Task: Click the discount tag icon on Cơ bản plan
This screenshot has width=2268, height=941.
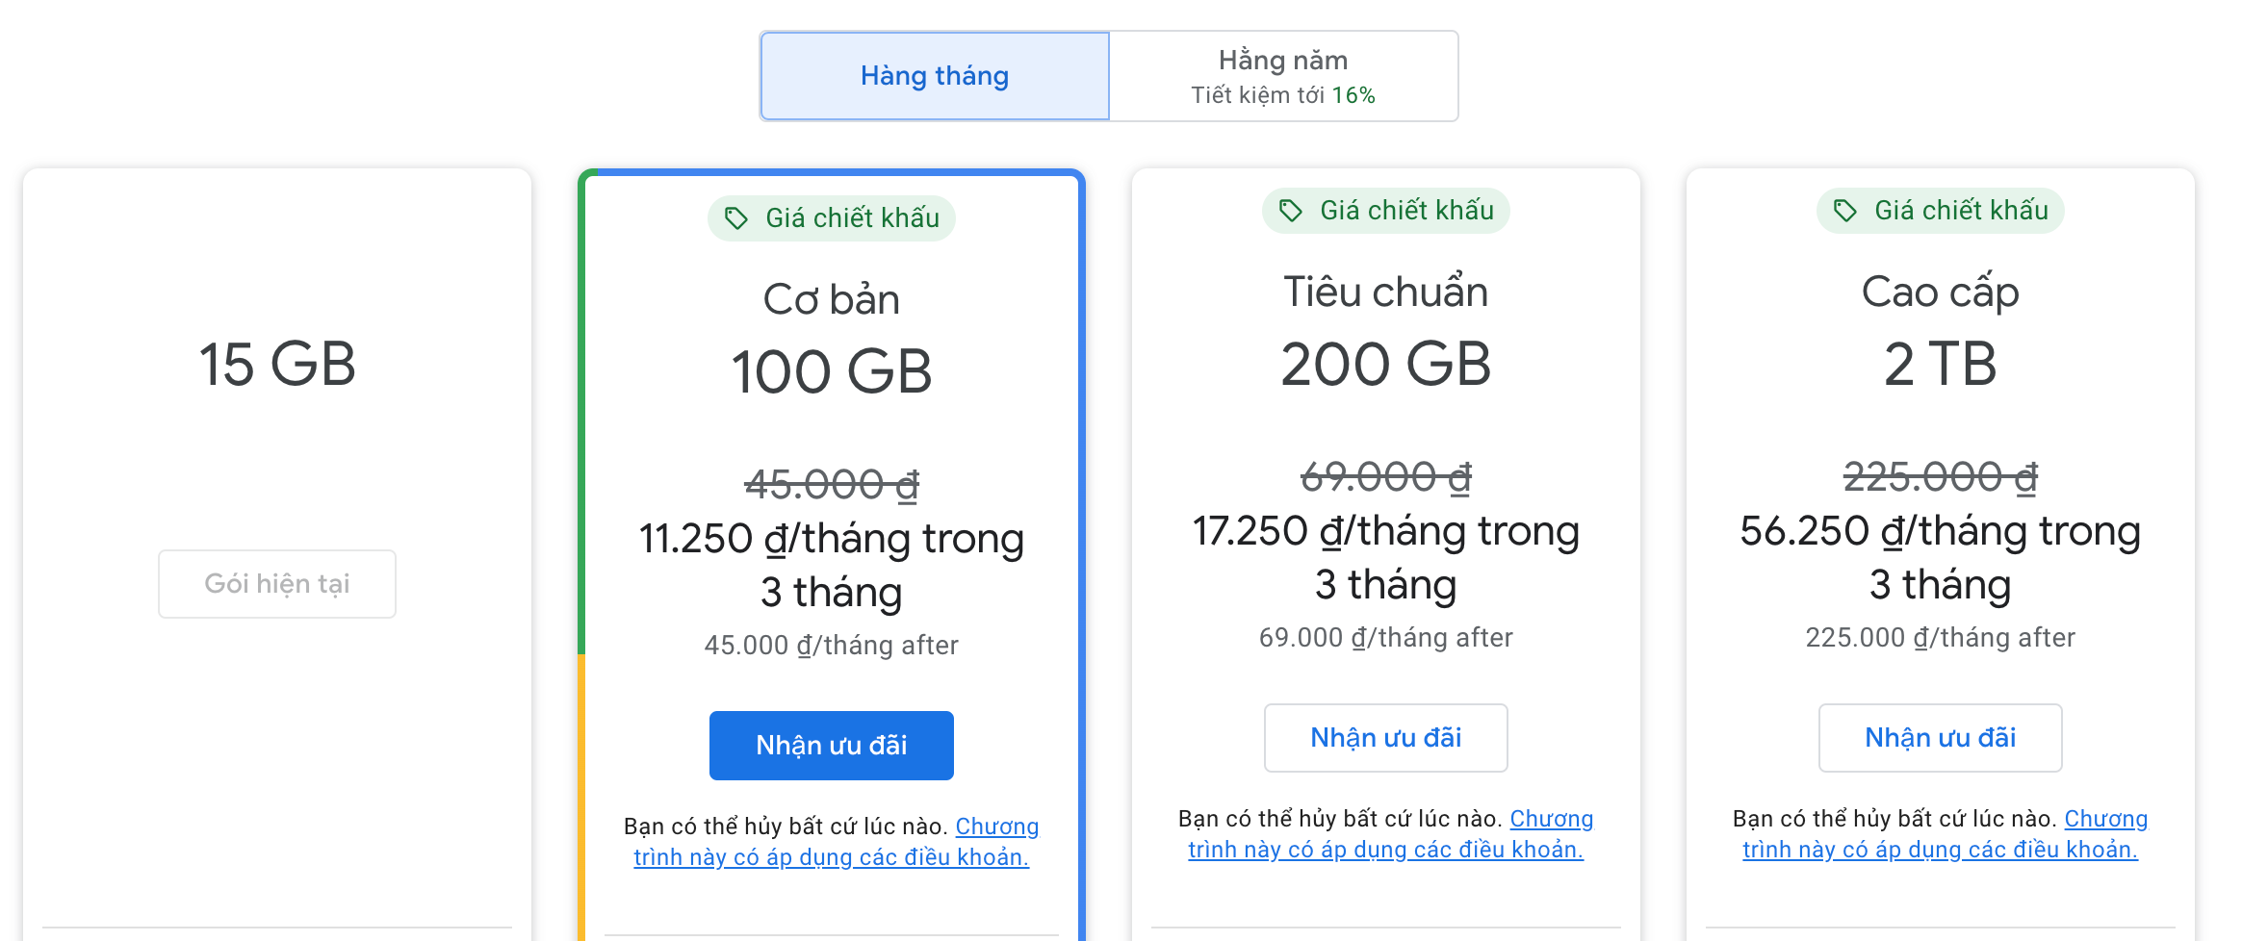Action: [736, 218]
